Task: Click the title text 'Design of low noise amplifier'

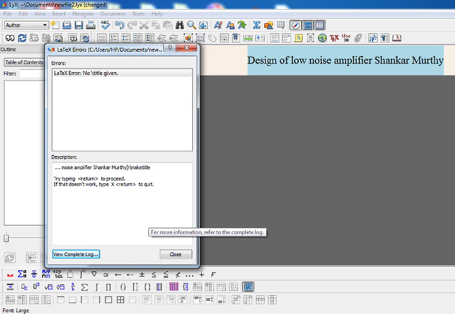Action: [x=309, y=60]
